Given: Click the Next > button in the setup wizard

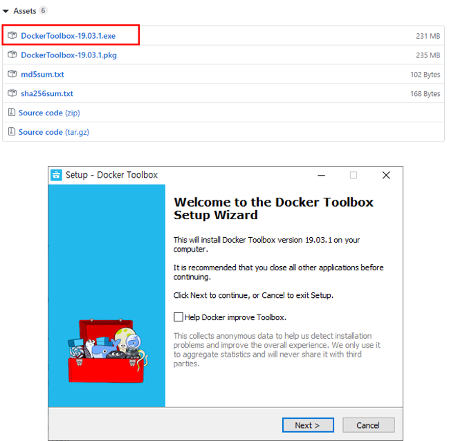Looking at the screenshot, I should point(308,425).
